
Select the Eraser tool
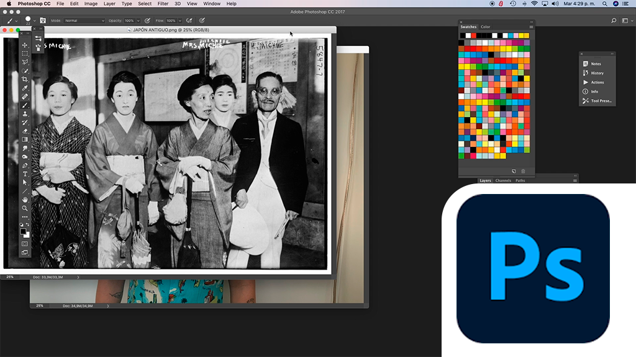pyautogui.click(x=25, y=131)
